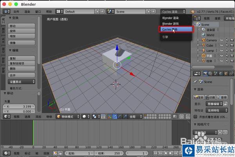Viewport: 235px width, 157px height.
Task: Open the 全局 transform orientation dropdown
Action: tap(135, 117)
